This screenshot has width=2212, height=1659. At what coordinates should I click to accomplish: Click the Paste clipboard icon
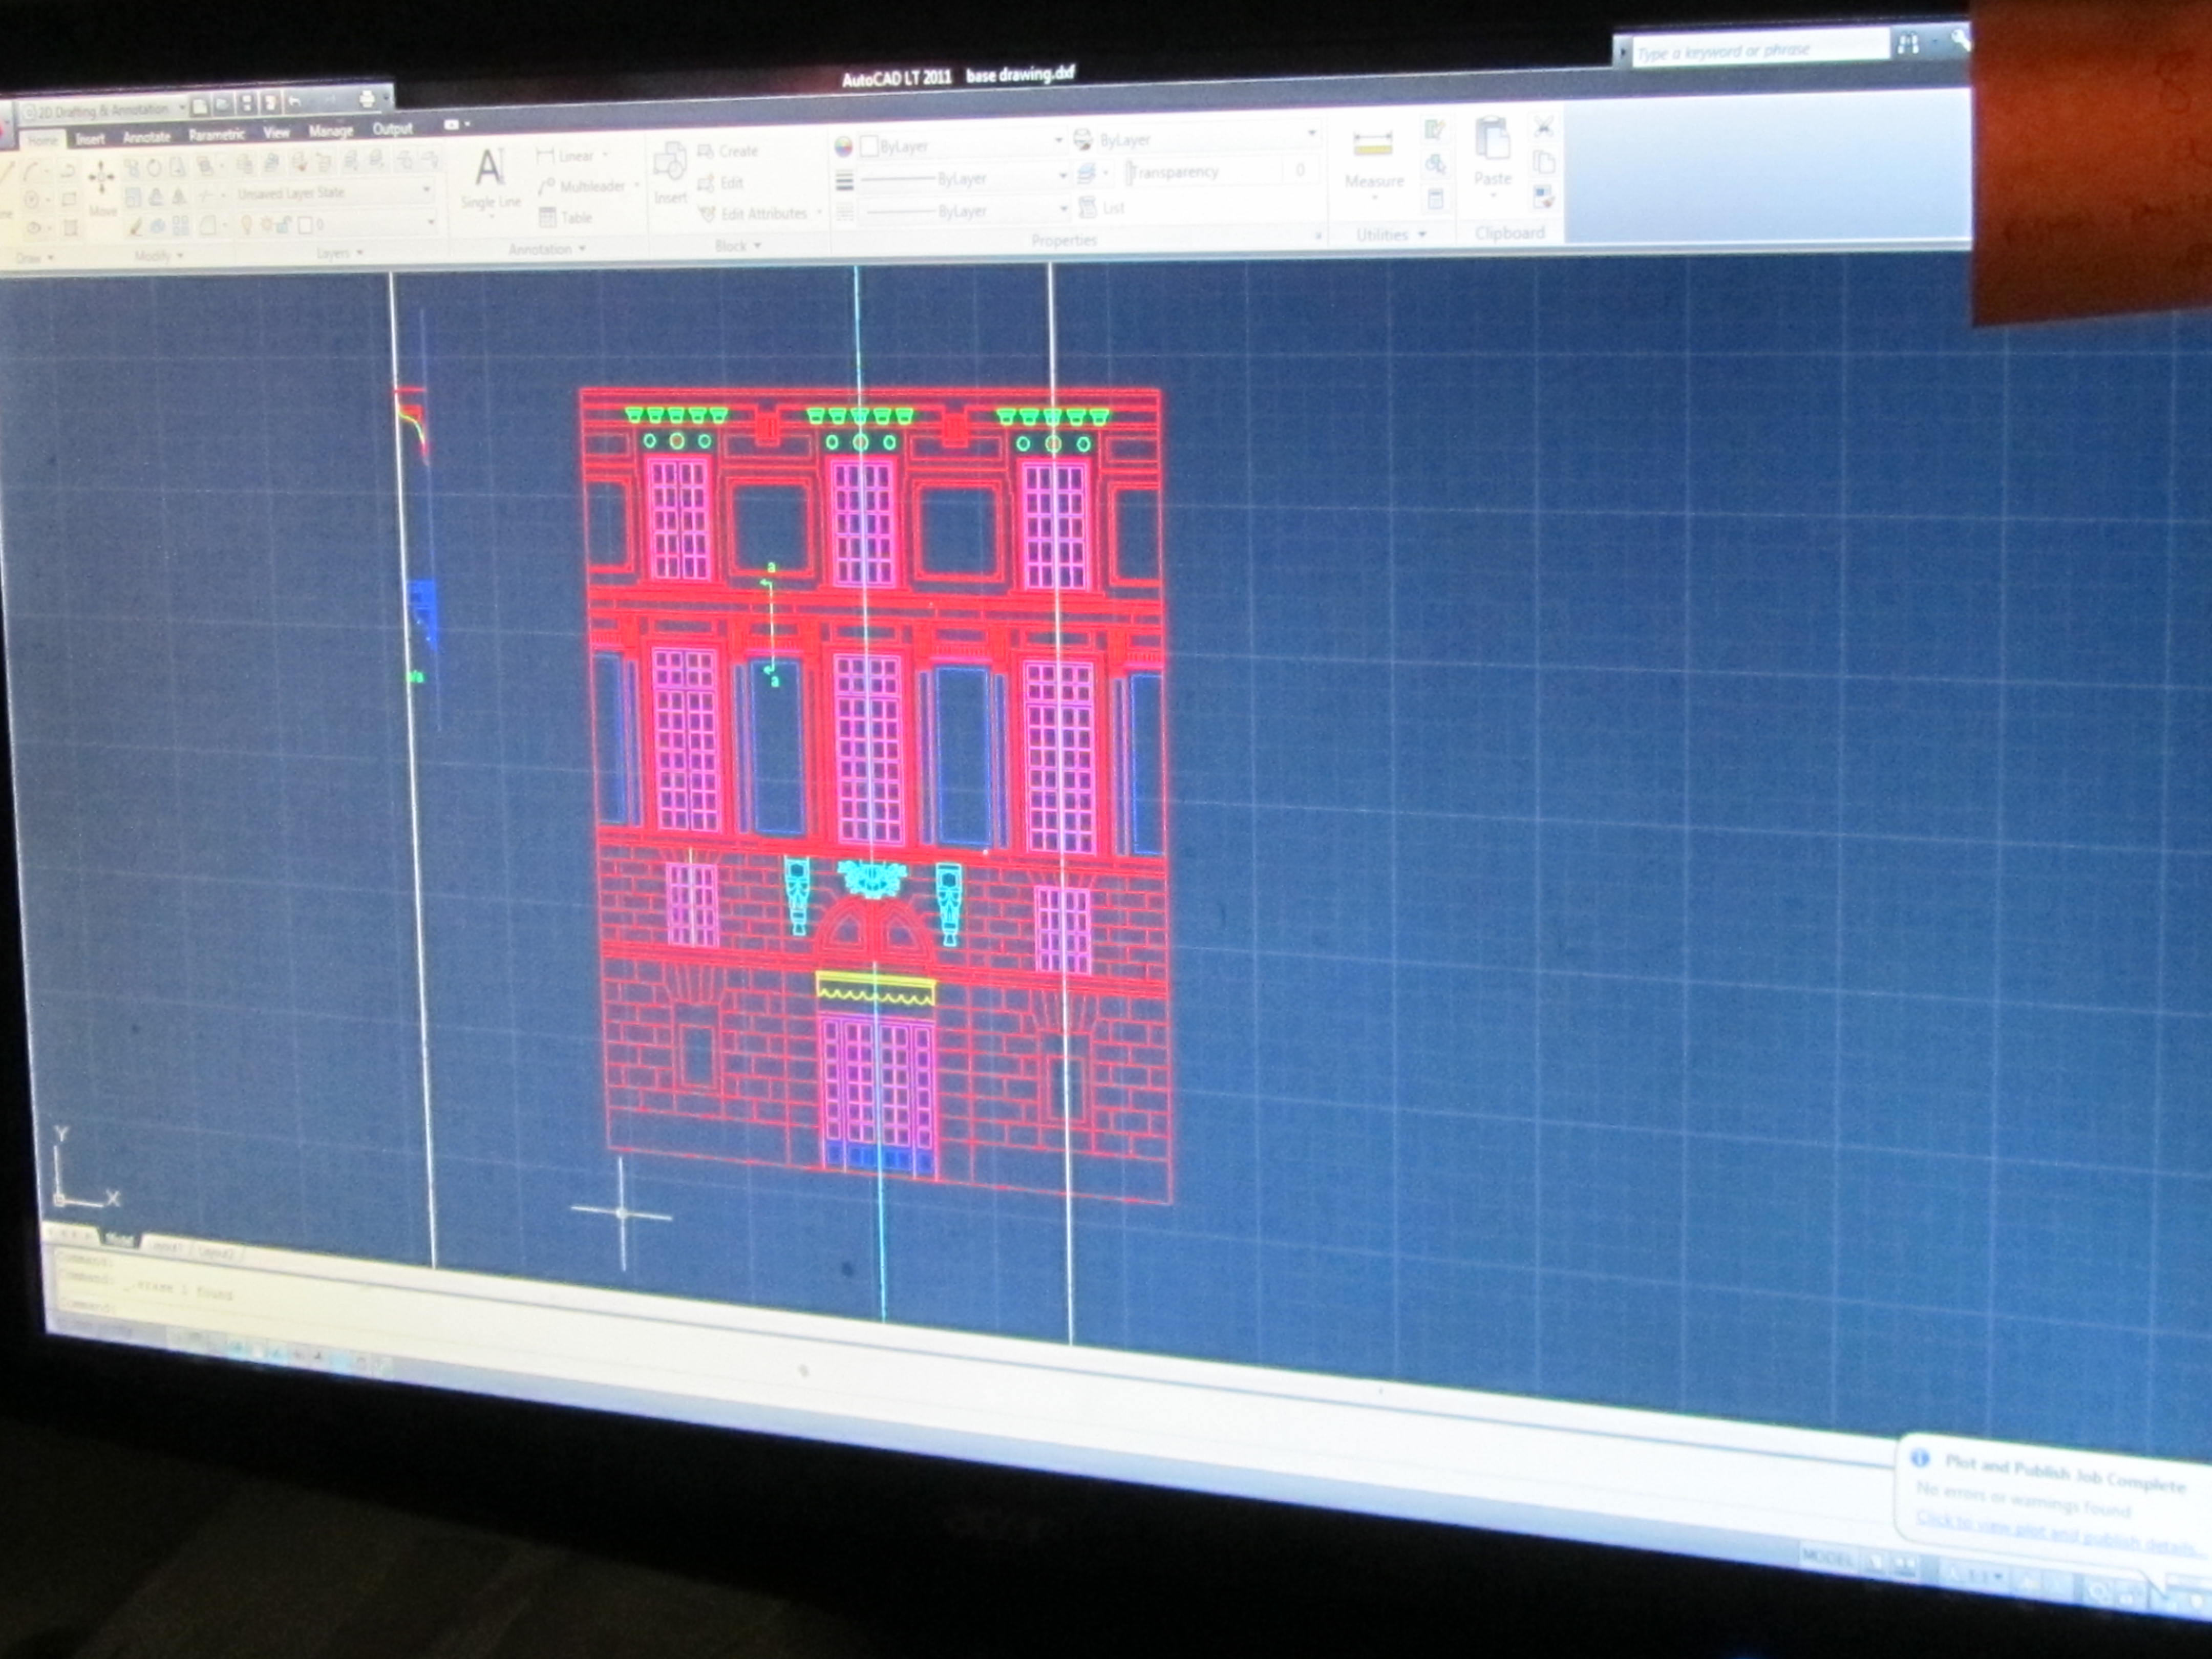pos(1492,140)
